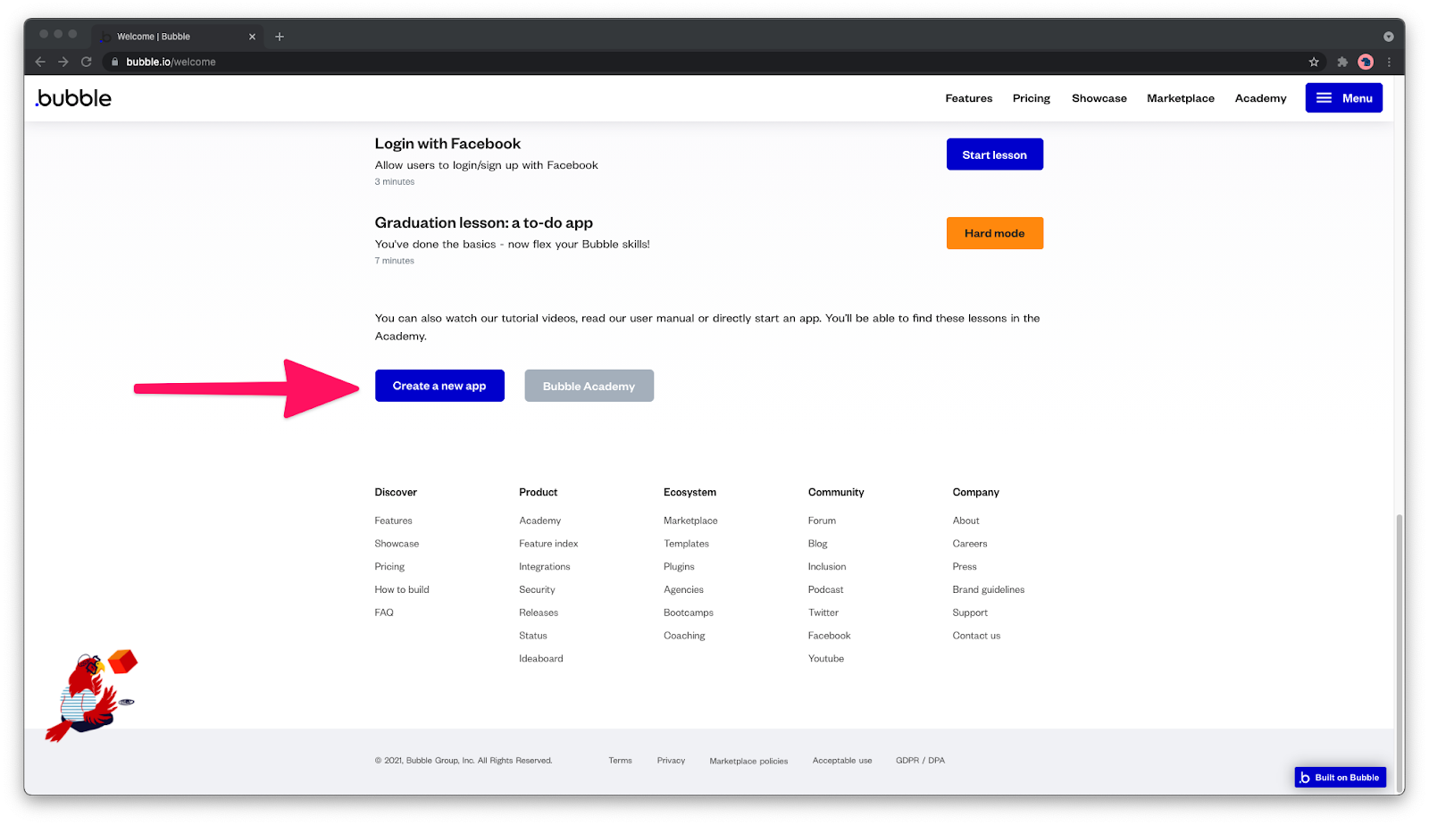Click the browser back arrow
The height and width of the screenshot is (825, 1429).
click(40, 62)
